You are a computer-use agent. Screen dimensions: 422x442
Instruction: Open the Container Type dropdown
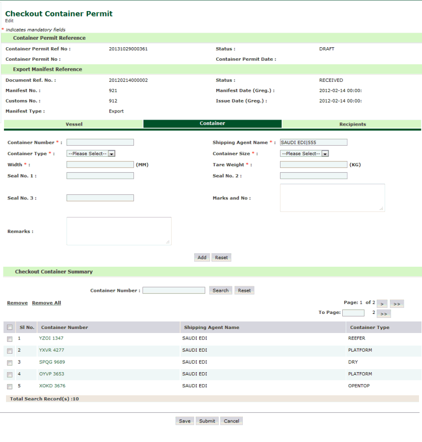[91, 154]
